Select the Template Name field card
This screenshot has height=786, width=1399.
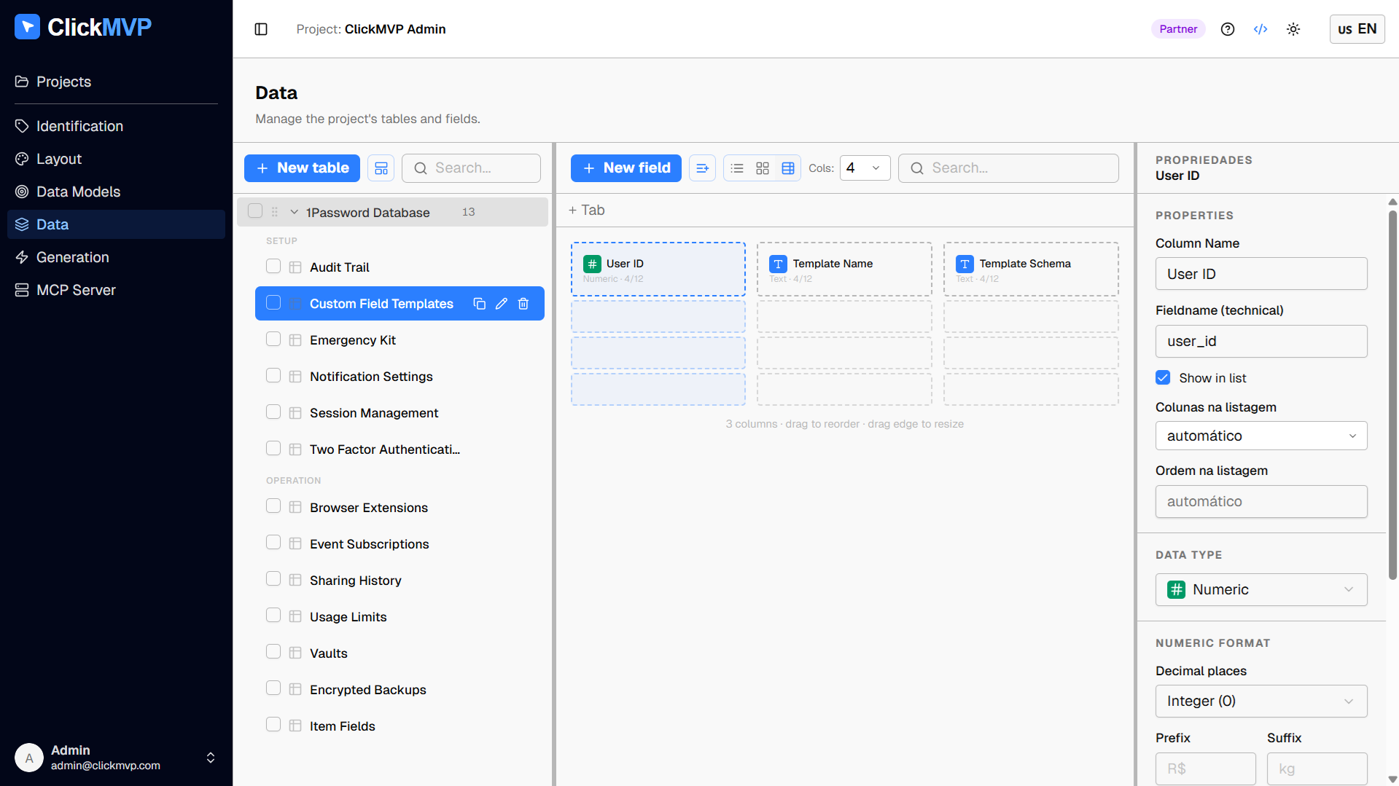click(844, 270)
